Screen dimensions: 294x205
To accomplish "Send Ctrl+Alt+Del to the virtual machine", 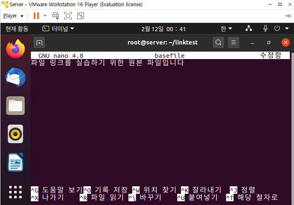I will point(55,16).
